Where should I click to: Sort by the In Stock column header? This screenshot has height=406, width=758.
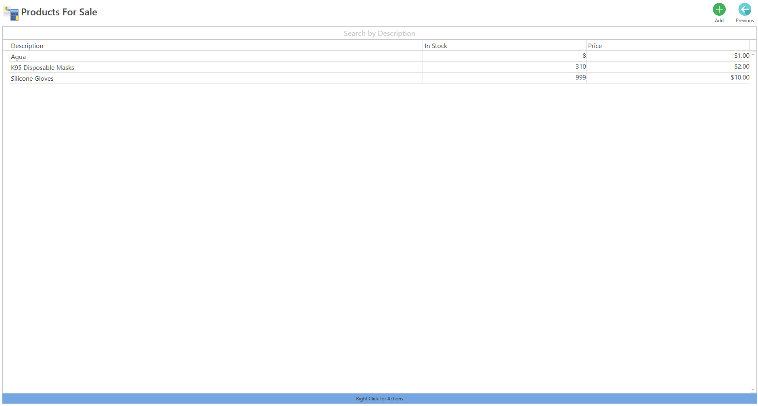coord(504,46)
